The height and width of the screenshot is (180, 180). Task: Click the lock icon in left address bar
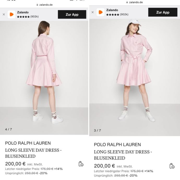(x=38, y=5)
